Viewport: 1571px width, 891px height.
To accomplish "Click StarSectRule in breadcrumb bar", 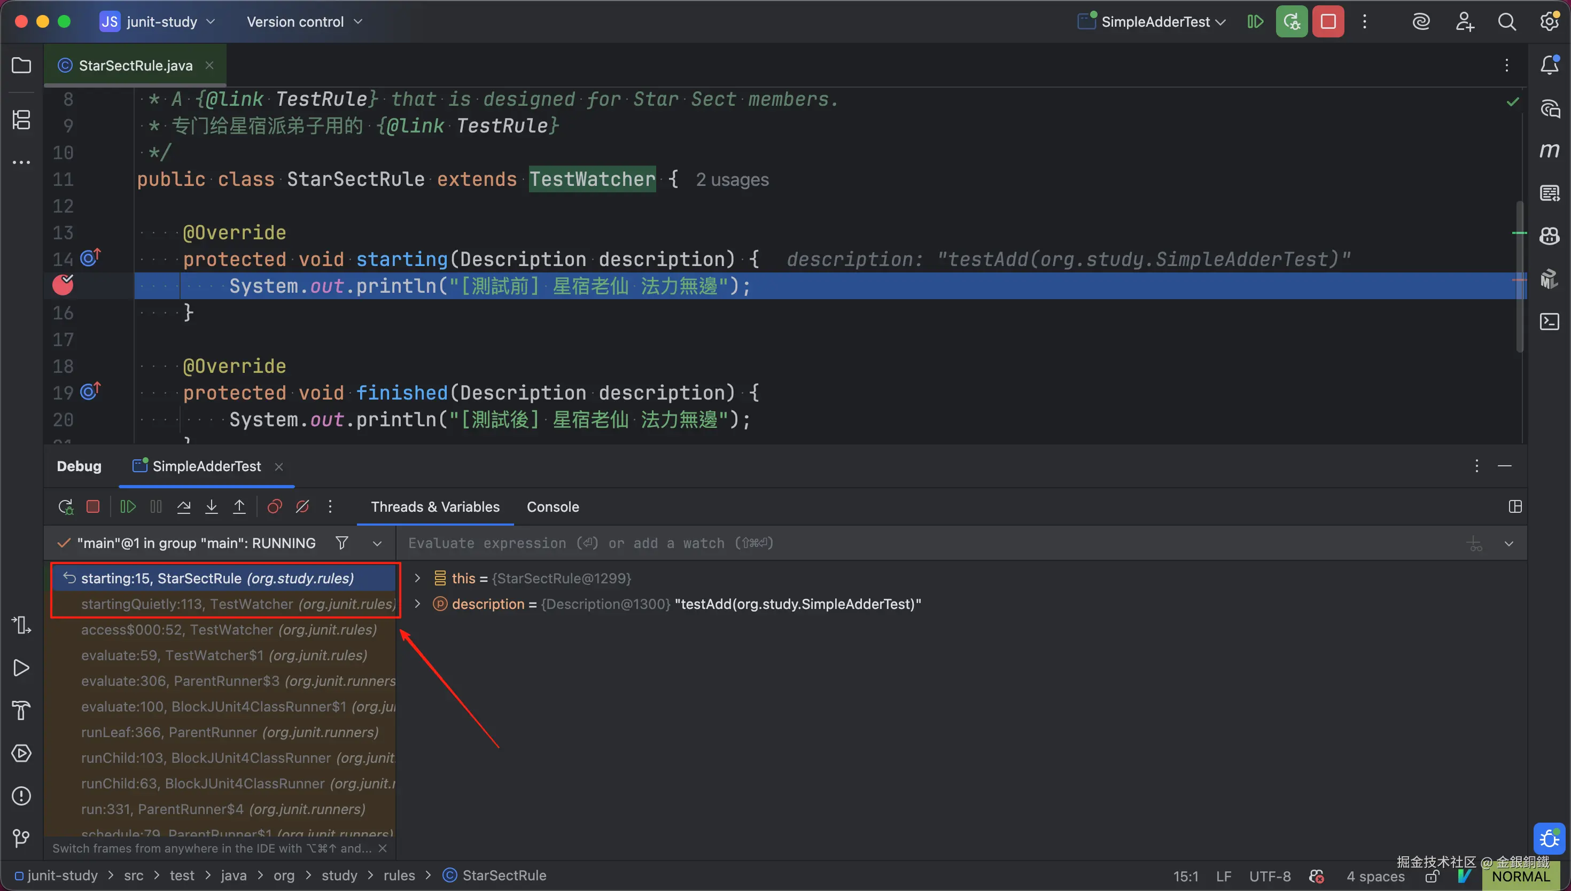I will click(504, 875).
